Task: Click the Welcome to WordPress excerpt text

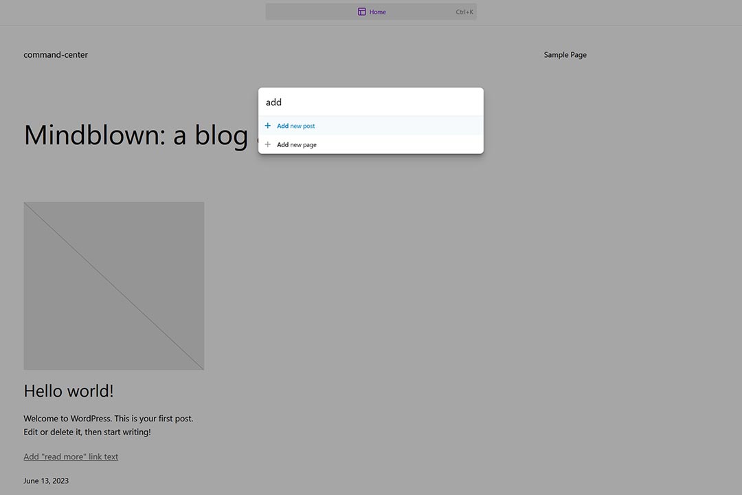Action: pyautogui.click(x=108, y=424)
